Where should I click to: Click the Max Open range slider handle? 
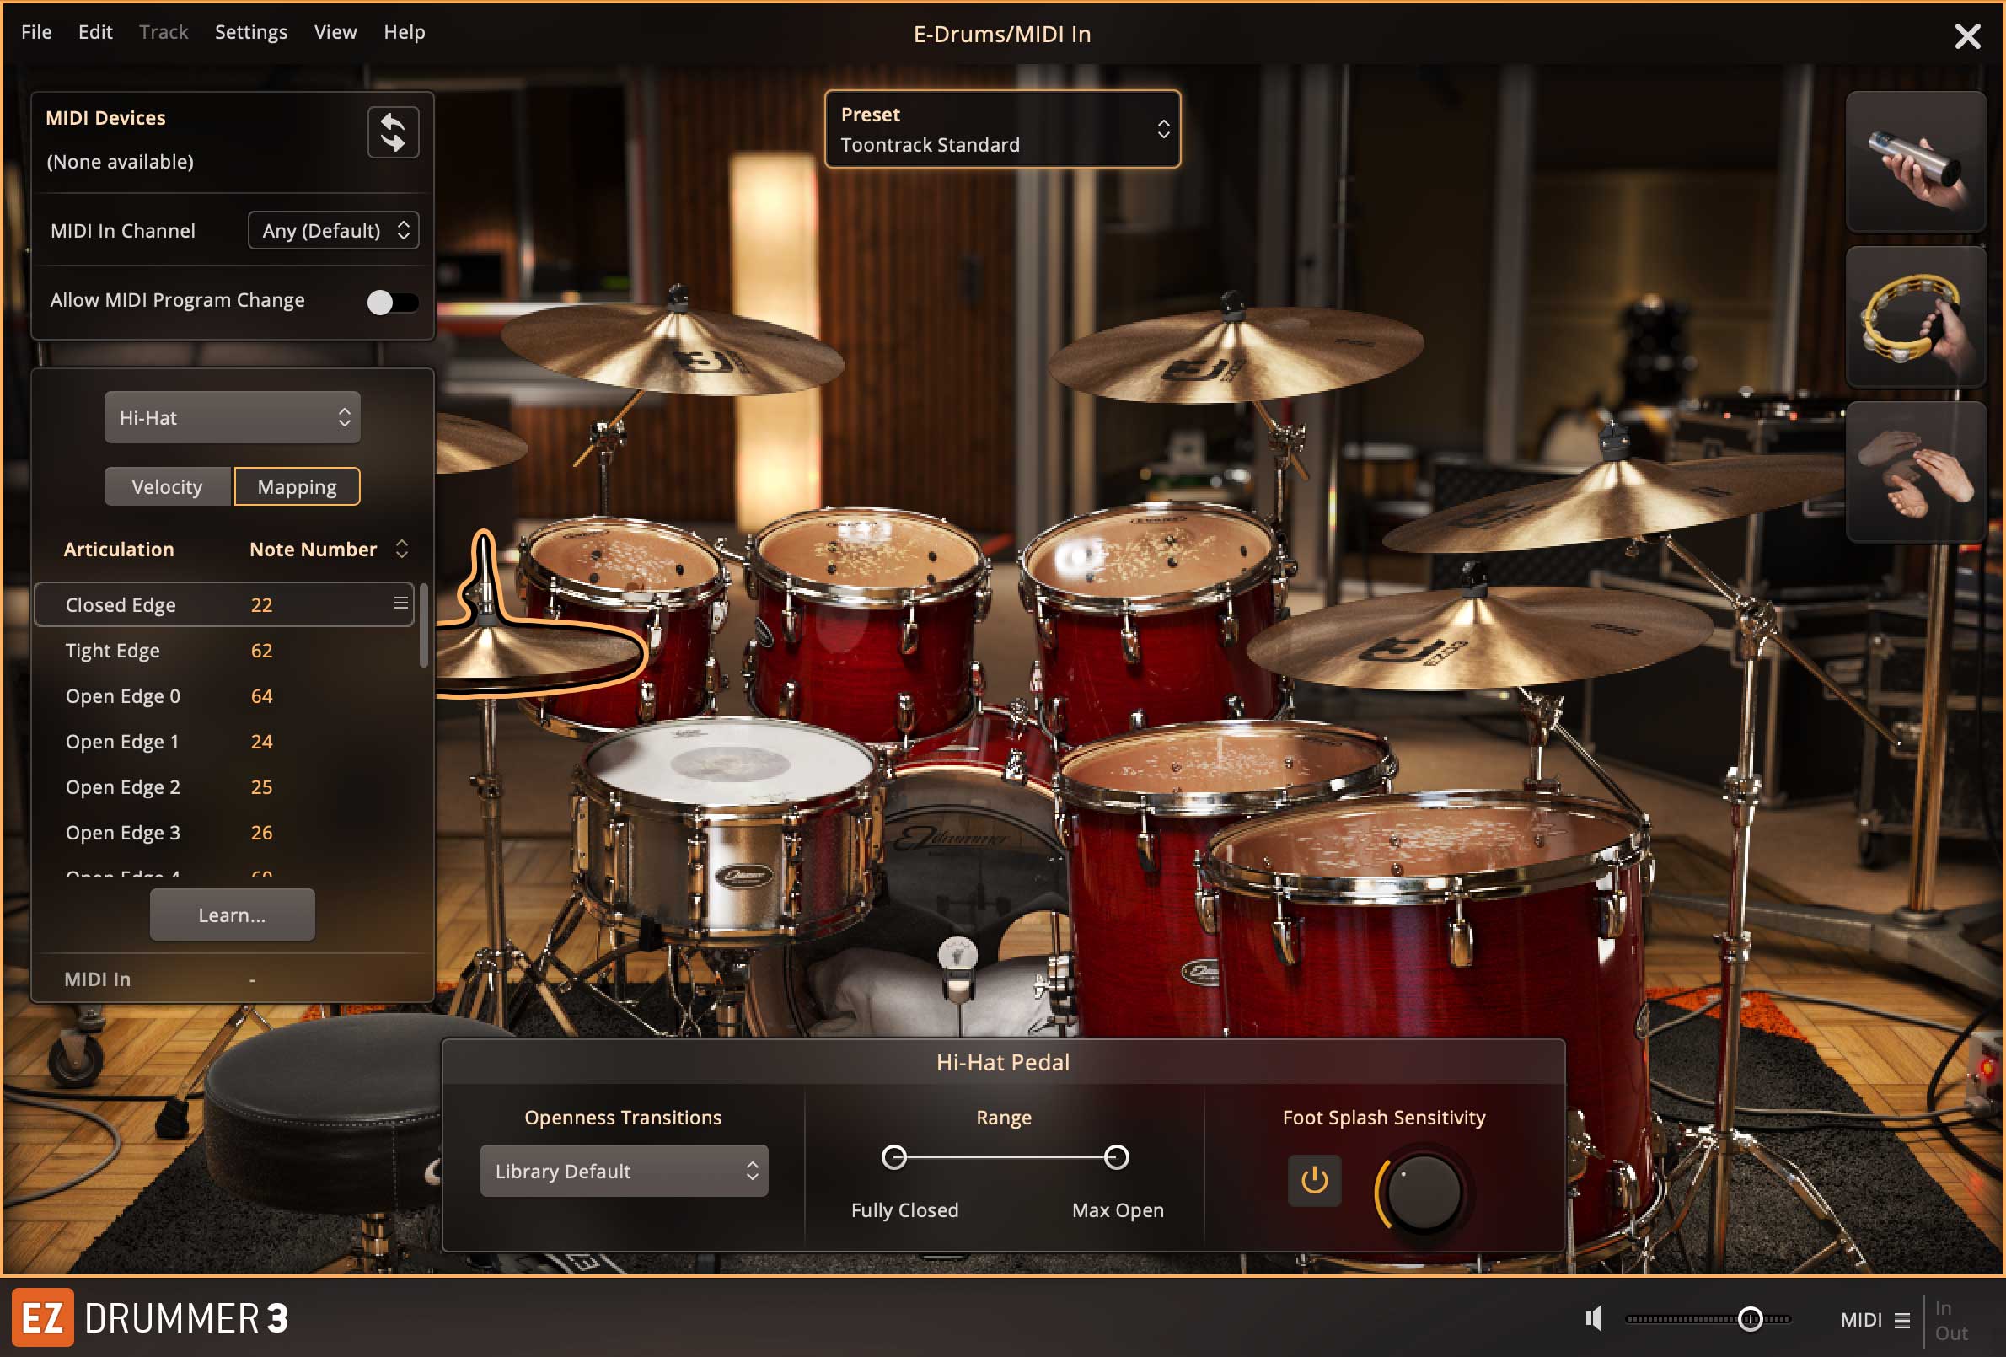(1116, 1156)
